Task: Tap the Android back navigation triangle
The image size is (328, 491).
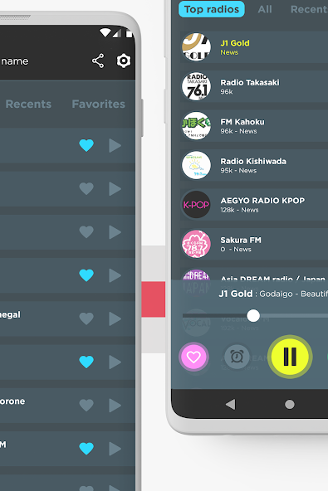Action: click(231, 404)
